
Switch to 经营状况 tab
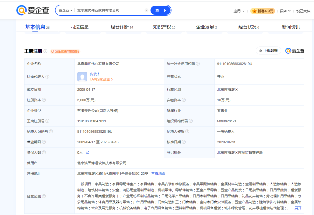point(249,27)
